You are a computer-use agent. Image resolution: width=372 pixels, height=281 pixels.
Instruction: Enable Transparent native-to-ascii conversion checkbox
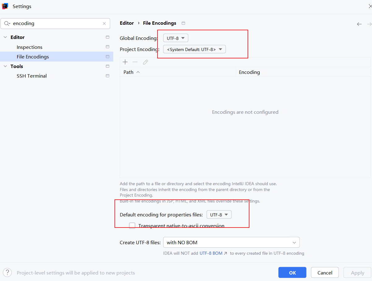[132, 226]
